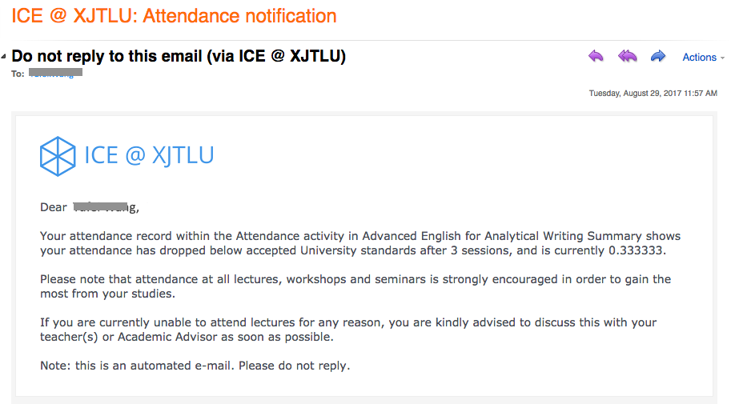Click the blue ICE cube logo icon

tap(58, 156)
